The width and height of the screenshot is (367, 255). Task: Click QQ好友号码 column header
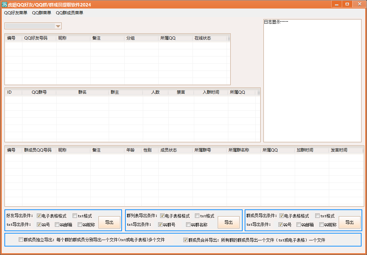pyautogui.click(x=39, y=38)
